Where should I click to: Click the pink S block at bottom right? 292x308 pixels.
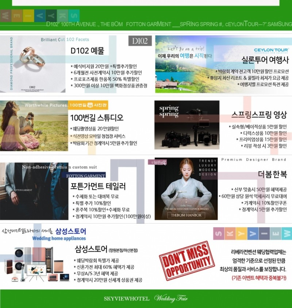pos(219,233)
